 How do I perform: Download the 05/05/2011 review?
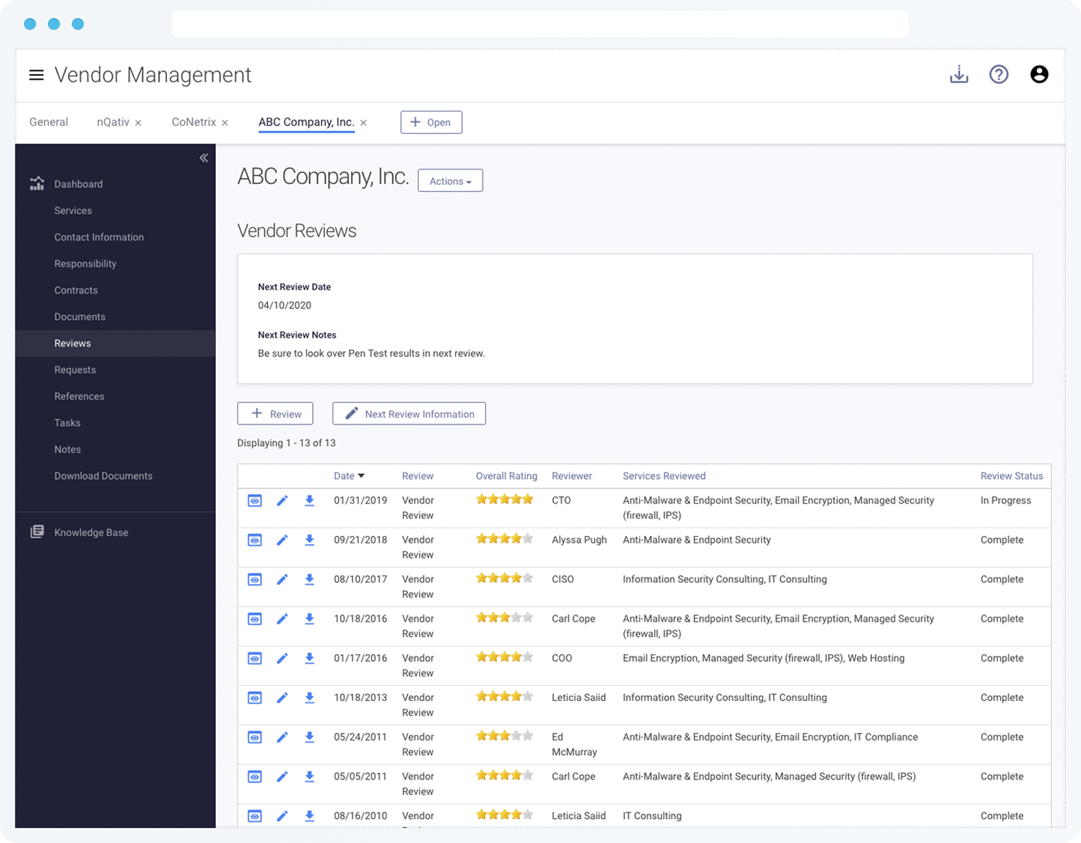pos(309,777)
